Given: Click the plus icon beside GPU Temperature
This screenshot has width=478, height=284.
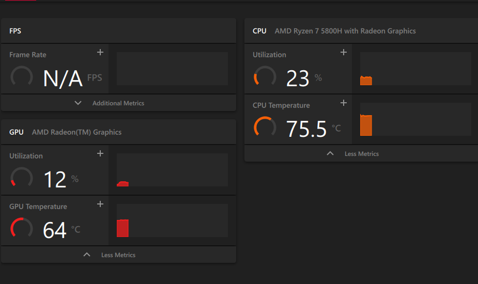Looking at the screenshot, I should pos(100,204).
